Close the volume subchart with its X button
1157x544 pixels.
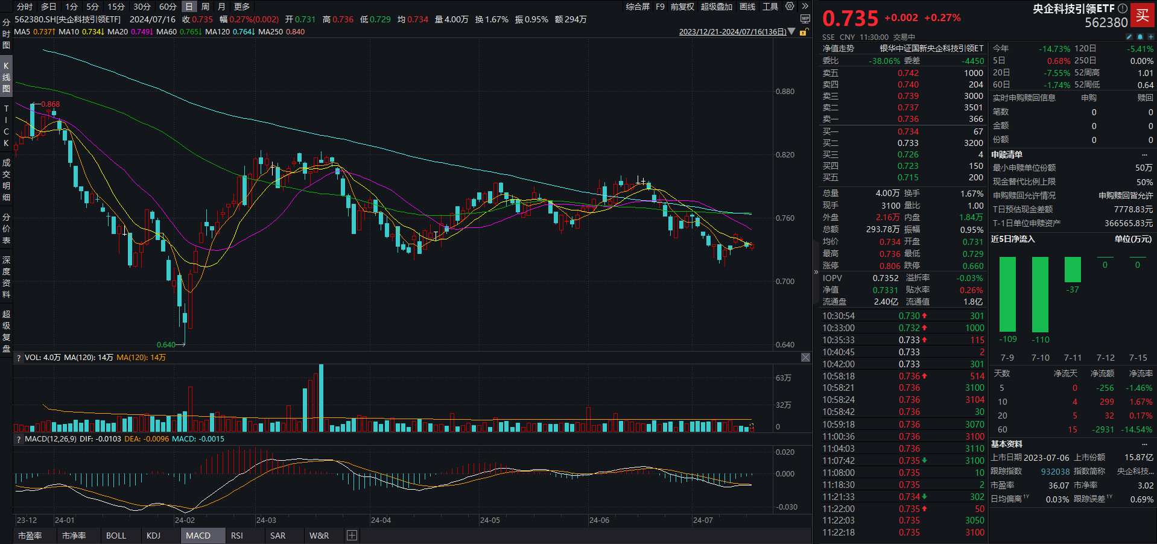805,357
